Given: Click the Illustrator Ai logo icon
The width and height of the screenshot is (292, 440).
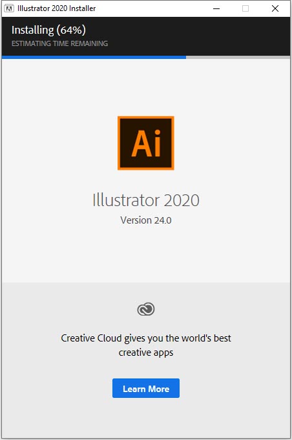Looking at the screenshot, I should pos(146,143).
